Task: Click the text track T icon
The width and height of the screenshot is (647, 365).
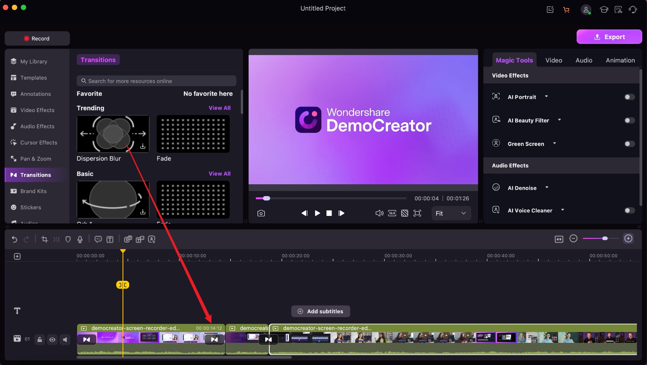Action: pyautogui.click(x=17, y=311)
